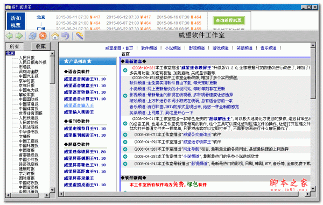Open the 威望输入朗读王 link

[x=79, y=112]
